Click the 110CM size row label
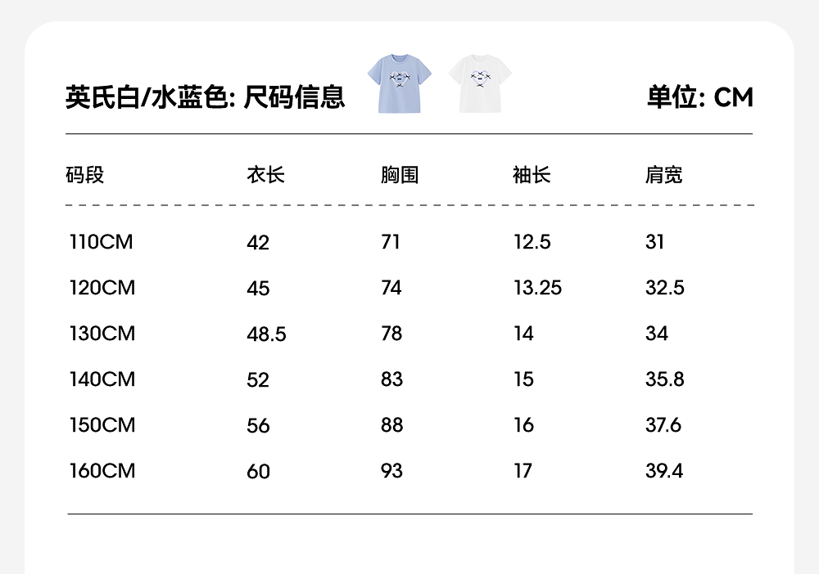The width and height of the screenshot is (819, 574). click(x=102, y=242)
